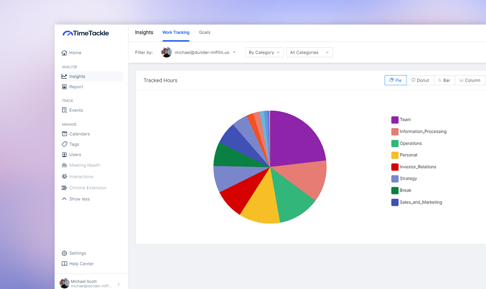Image resolution: width=486 pixels, height=289 pixels.
Task: Click the TimeTackle logo
Action: (x=86, y=33)
